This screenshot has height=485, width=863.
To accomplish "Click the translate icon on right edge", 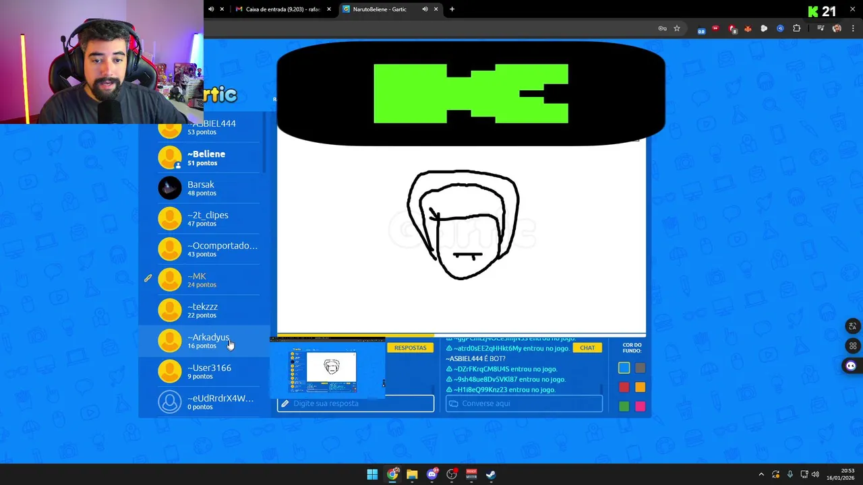I will pos(852,327).
